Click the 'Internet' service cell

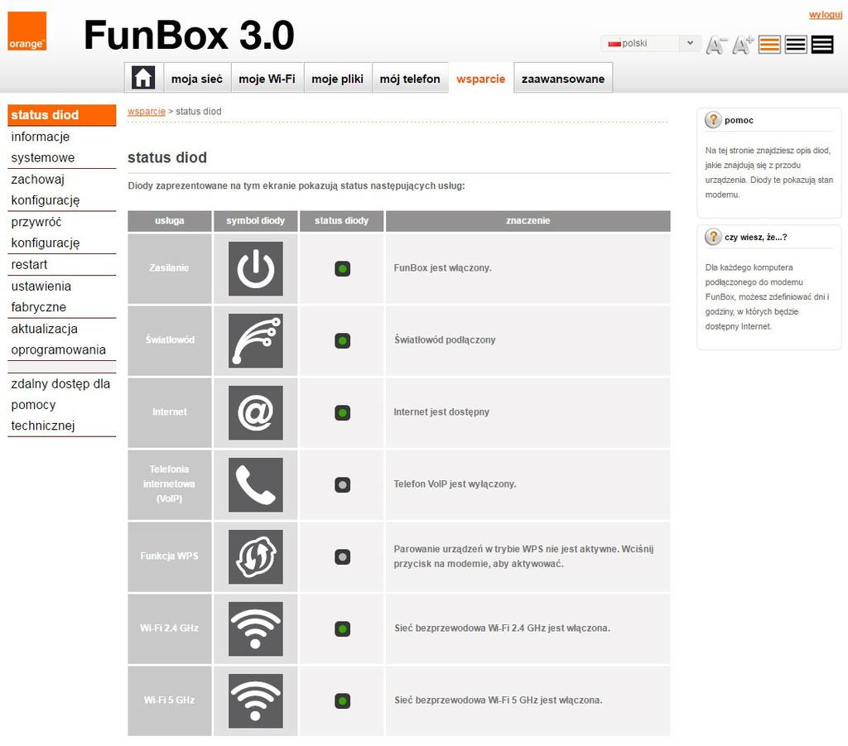(x=169, y=412)
